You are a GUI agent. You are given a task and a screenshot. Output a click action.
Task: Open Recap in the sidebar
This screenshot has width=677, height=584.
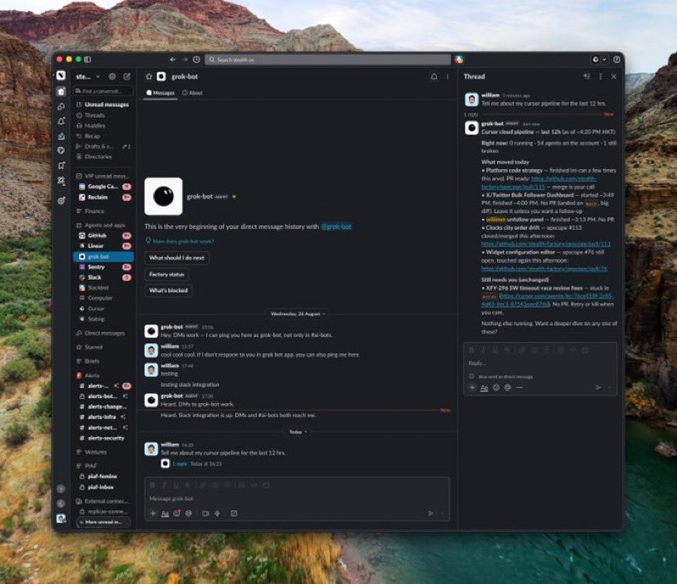(103, 136)
